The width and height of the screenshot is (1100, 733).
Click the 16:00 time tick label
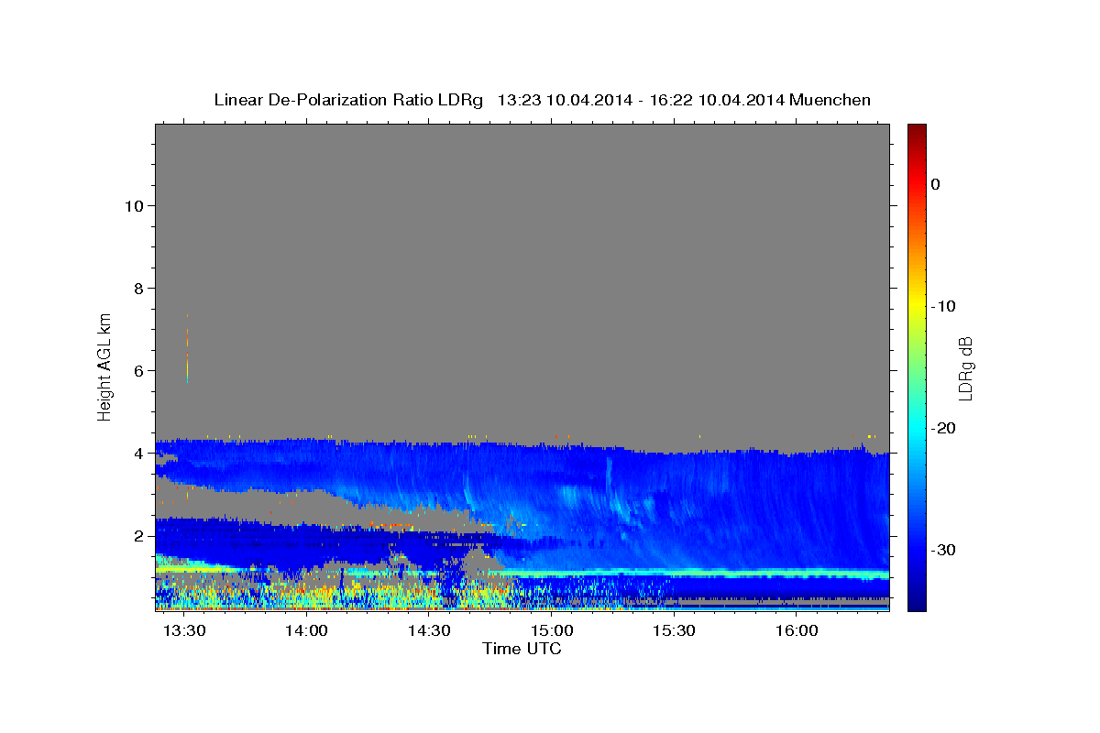(797, 631)
